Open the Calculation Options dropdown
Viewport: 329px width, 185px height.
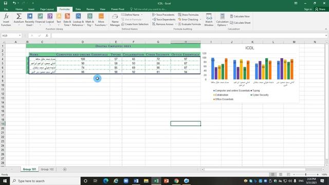click(x=222, y=20)
